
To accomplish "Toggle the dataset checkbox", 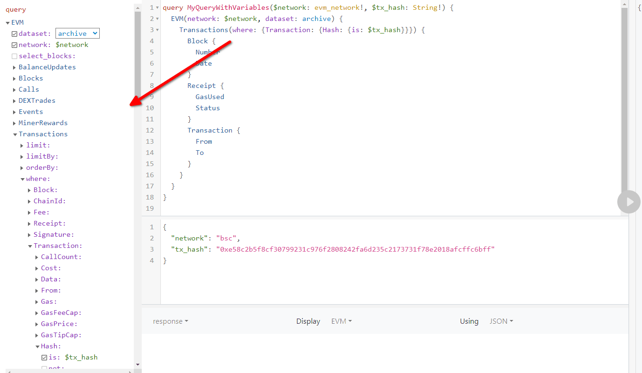I will tap(14, 34).
